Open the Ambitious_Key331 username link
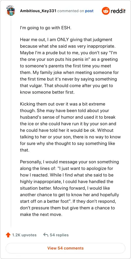This screenshot has height=259, width=131. pyautogui.click(x=38, y=11)
